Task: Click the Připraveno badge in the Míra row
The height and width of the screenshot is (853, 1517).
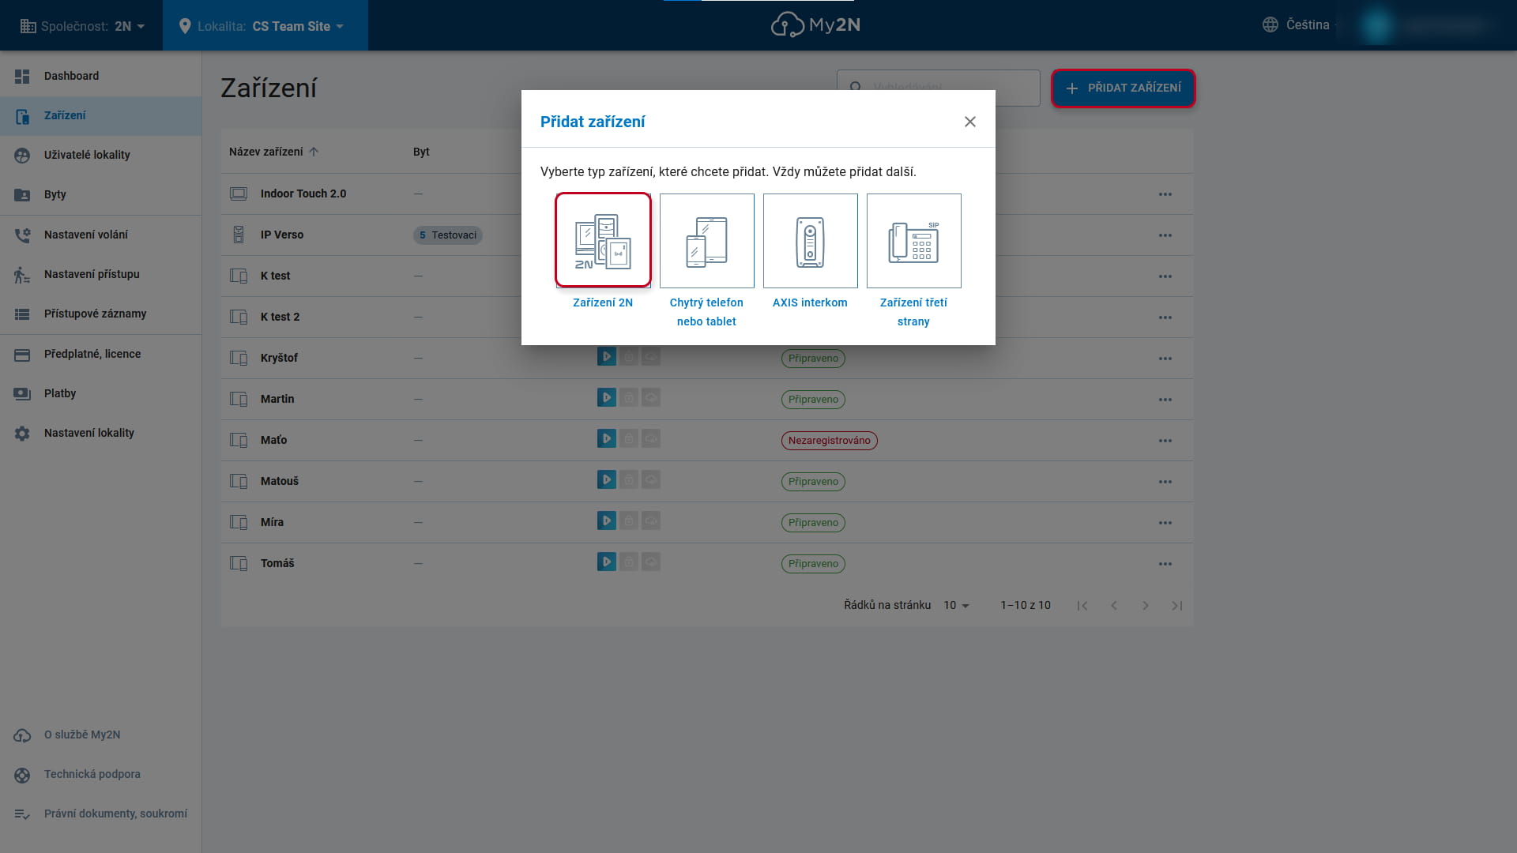Action: 813,523
